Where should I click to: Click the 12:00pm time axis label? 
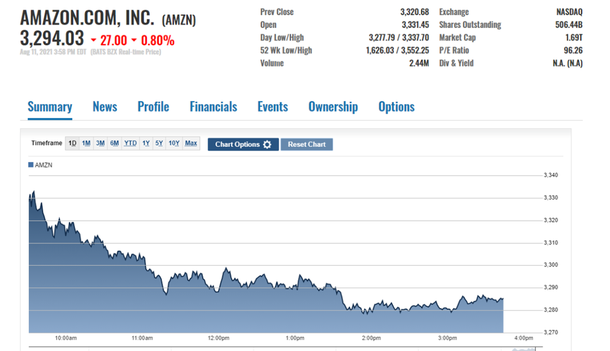coord(218,338)
